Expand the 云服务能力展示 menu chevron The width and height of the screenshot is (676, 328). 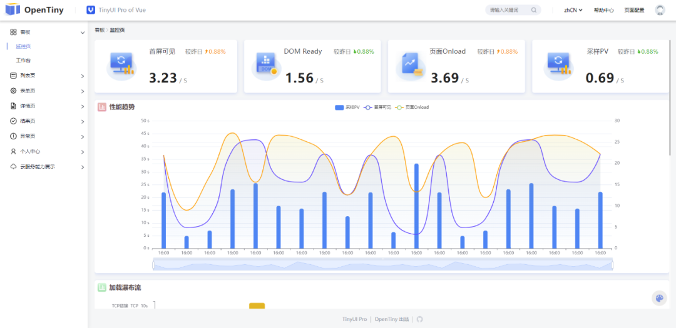coord(83,167)
